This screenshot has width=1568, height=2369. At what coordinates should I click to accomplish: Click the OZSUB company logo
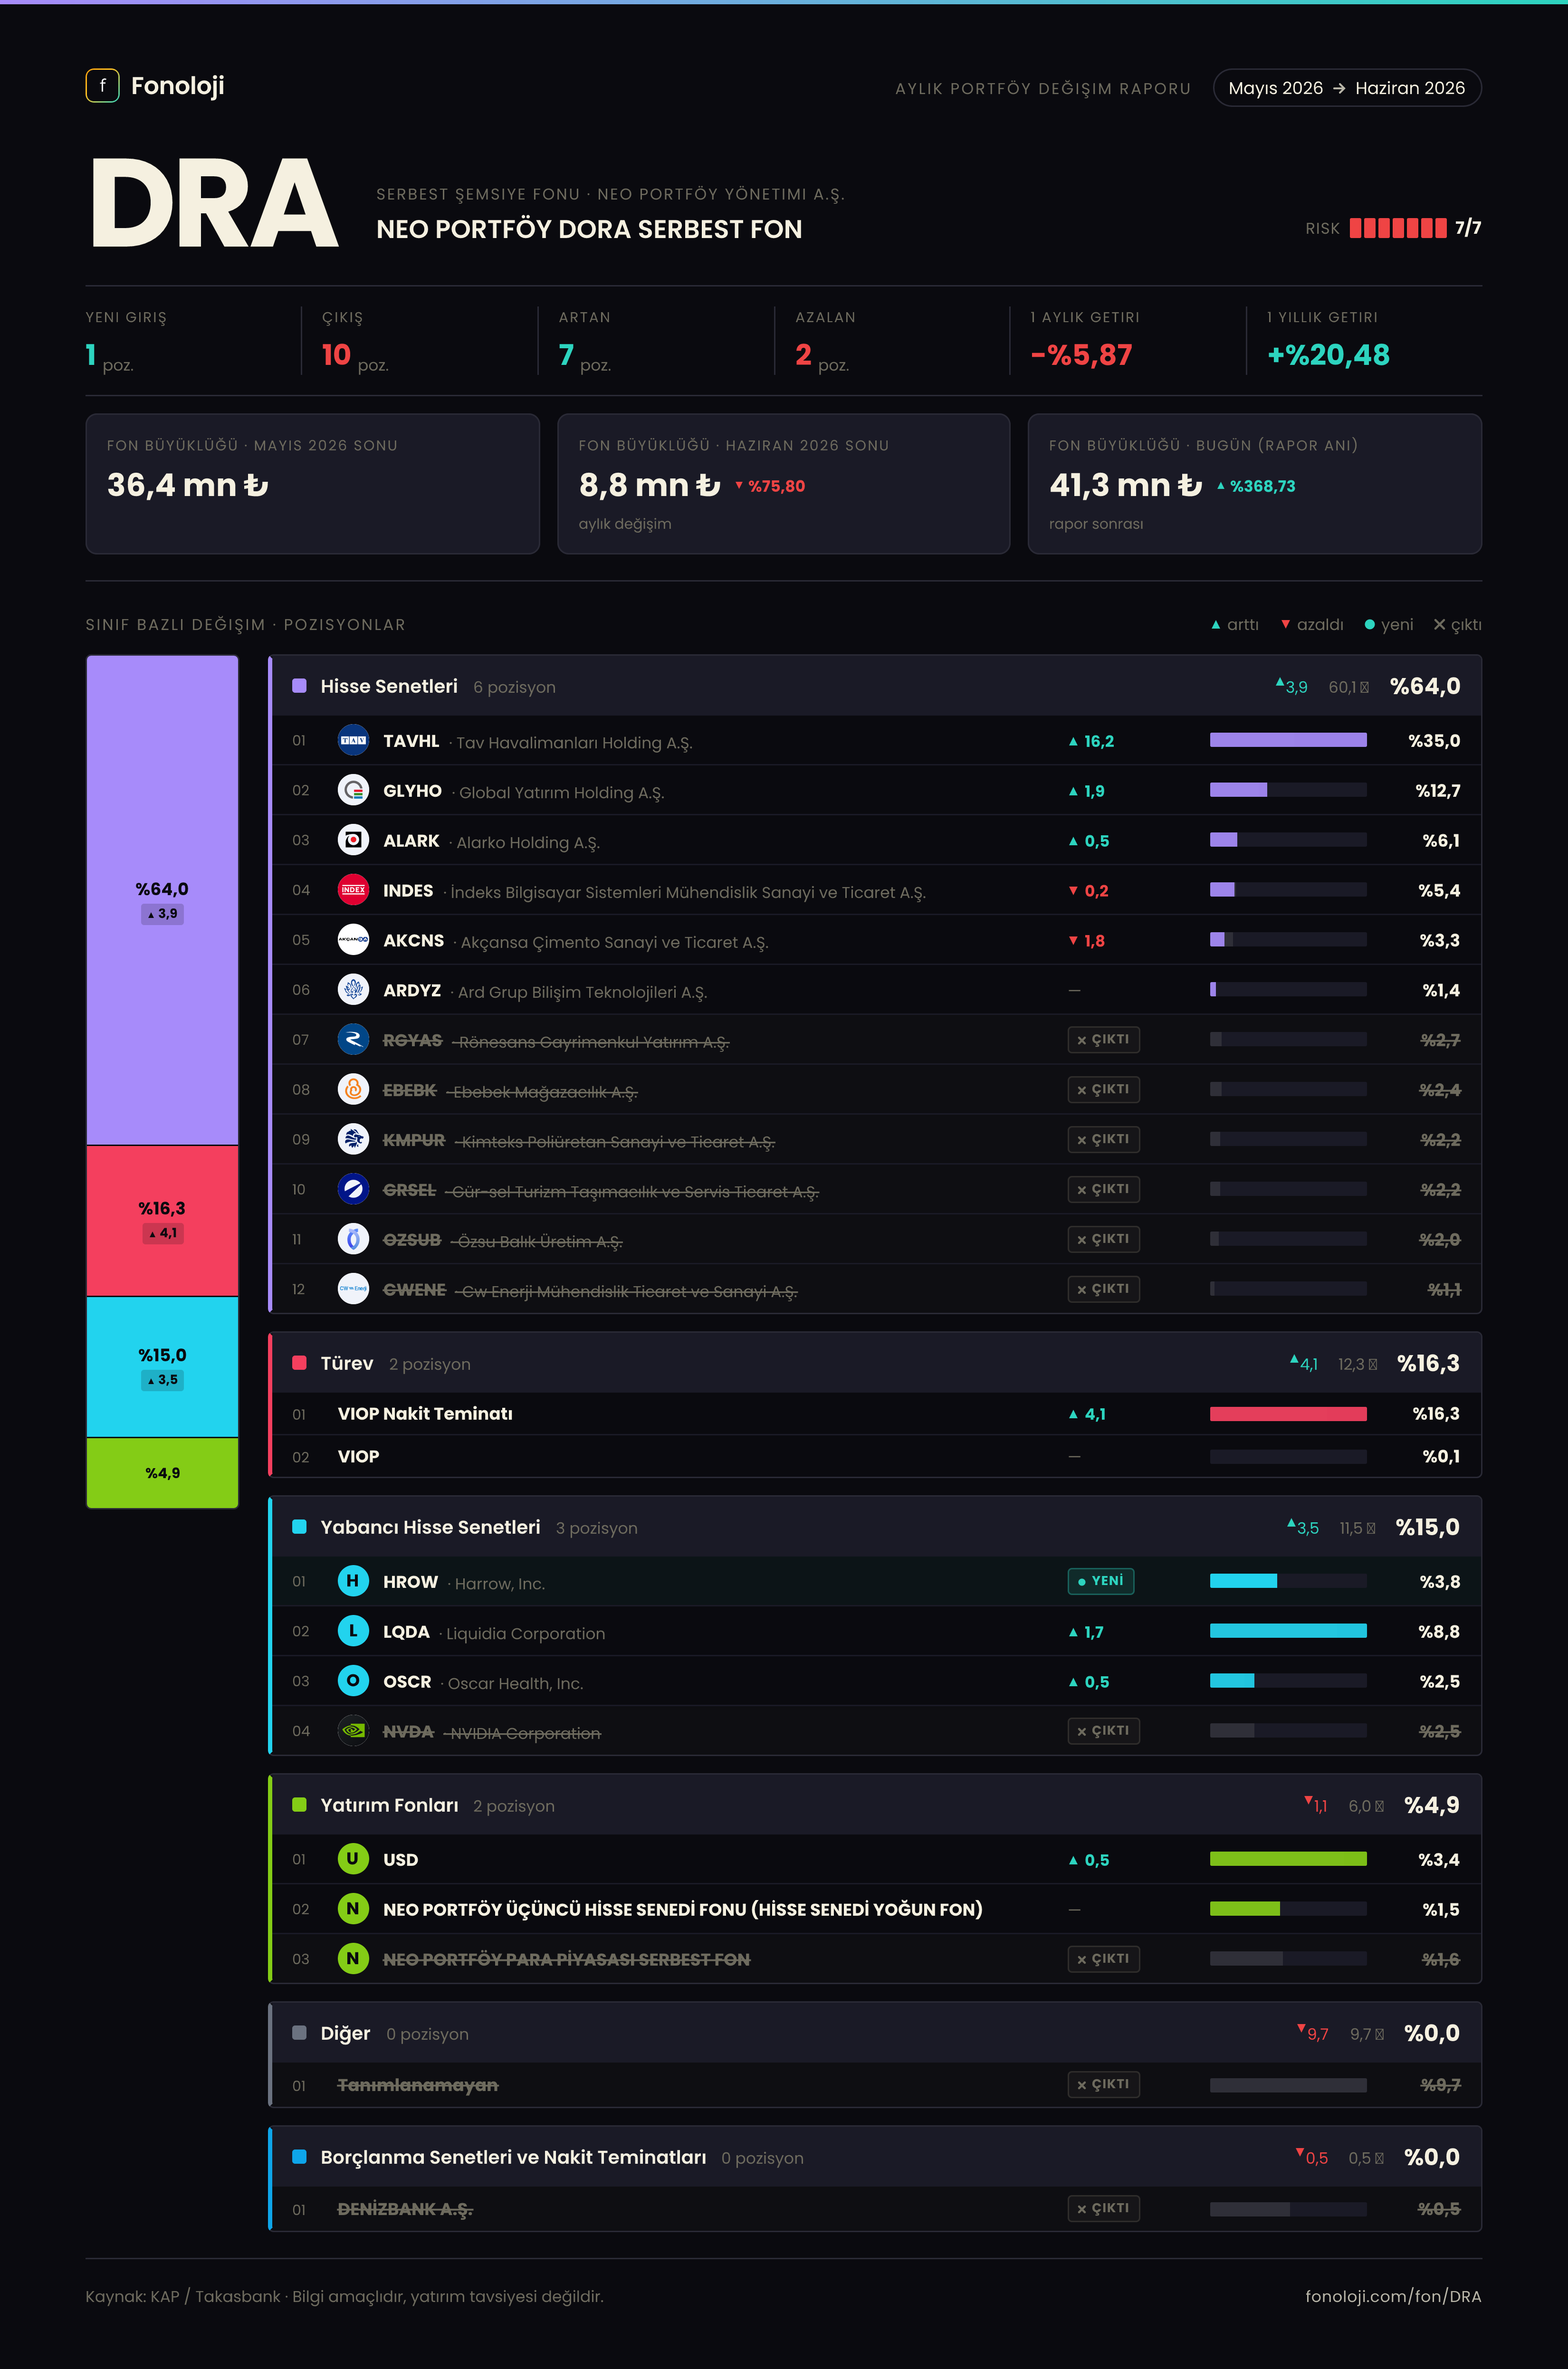[x=353, y=1239]
